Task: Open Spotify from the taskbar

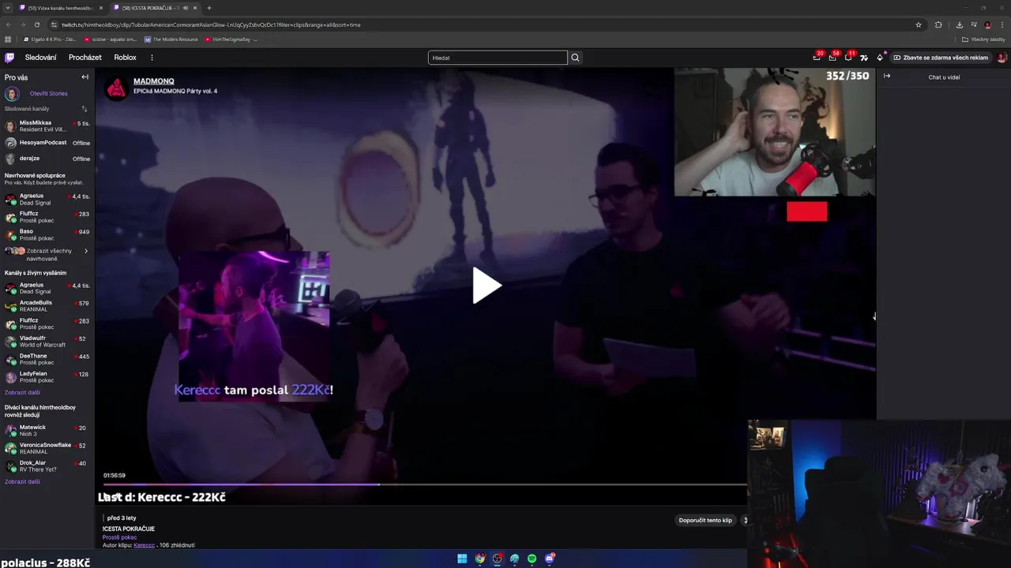Action: [532, 559]
